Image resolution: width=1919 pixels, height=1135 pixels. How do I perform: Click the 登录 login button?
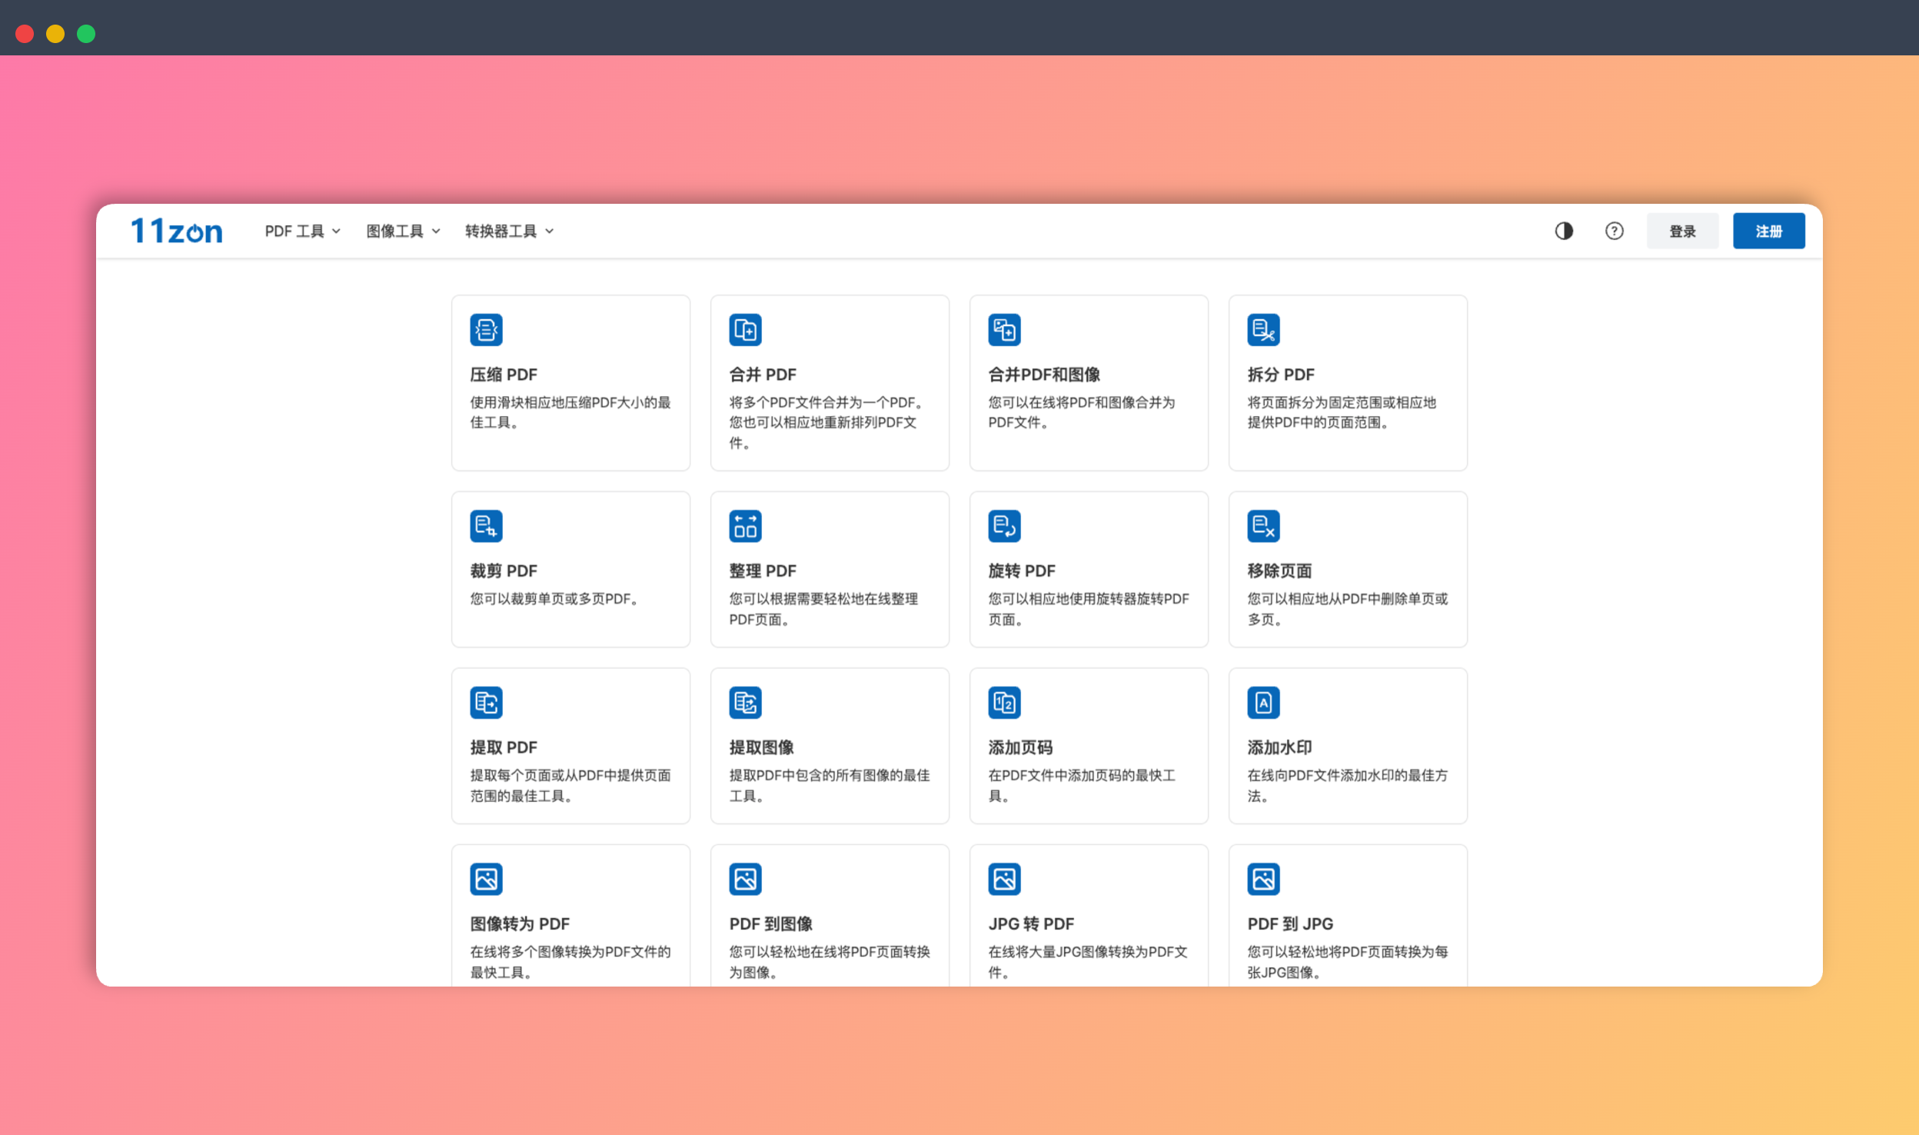1682,231
